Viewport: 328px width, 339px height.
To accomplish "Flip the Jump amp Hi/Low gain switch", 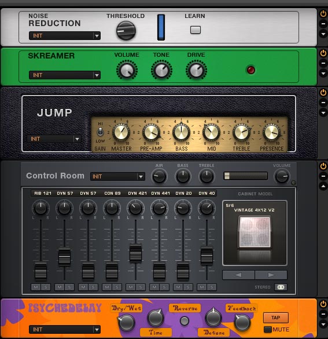I will click(100, 132).
